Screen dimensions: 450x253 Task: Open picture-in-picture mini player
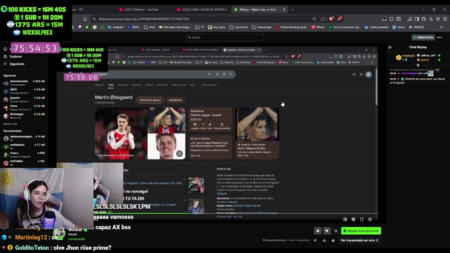[345, 219]
